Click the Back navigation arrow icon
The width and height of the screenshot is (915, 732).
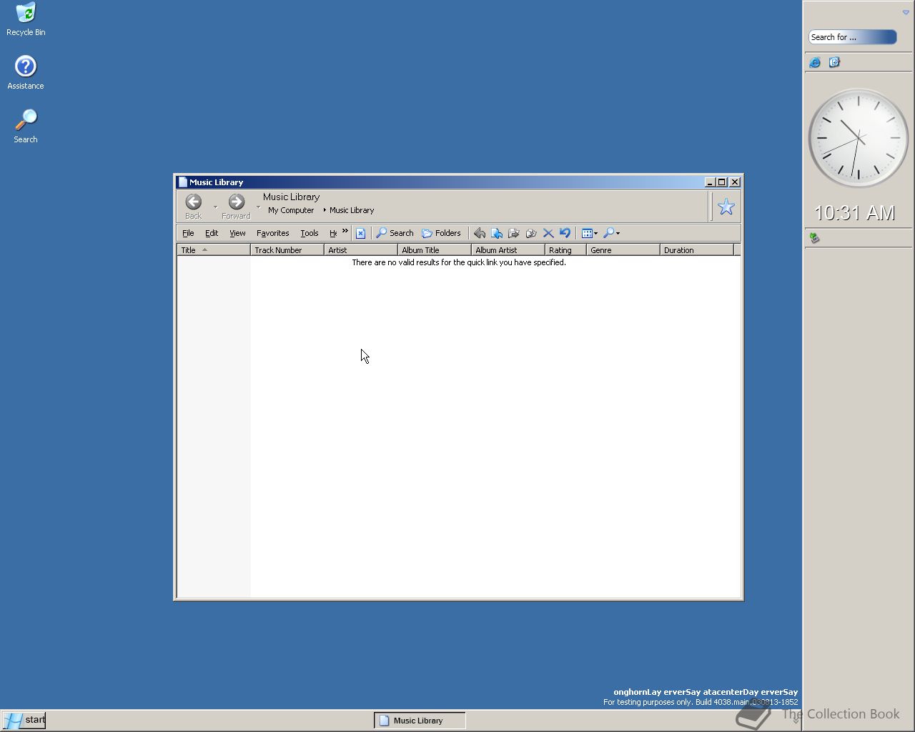pos(193,202)
